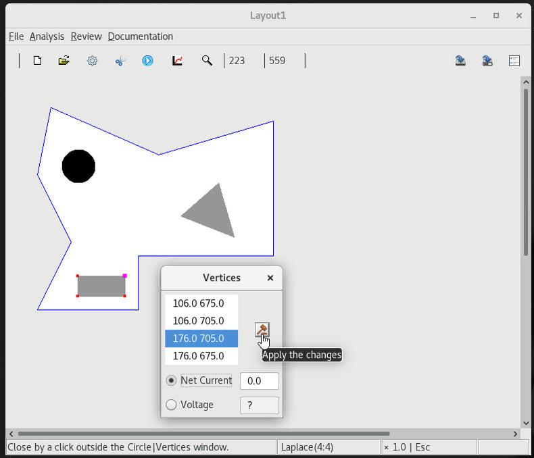Open the graph plot tool
The width and height of the screenshot is (534, 458).
tap(178, 61)
